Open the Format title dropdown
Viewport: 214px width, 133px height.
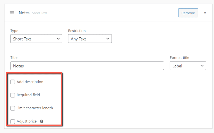(188, 66)
